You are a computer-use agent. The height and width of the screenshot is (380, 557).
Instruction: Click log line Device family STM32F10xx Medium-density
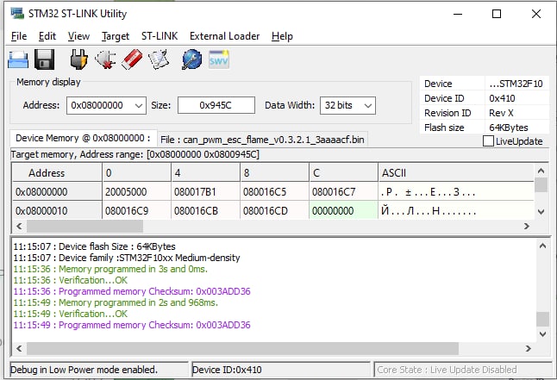tap(127, 258)
